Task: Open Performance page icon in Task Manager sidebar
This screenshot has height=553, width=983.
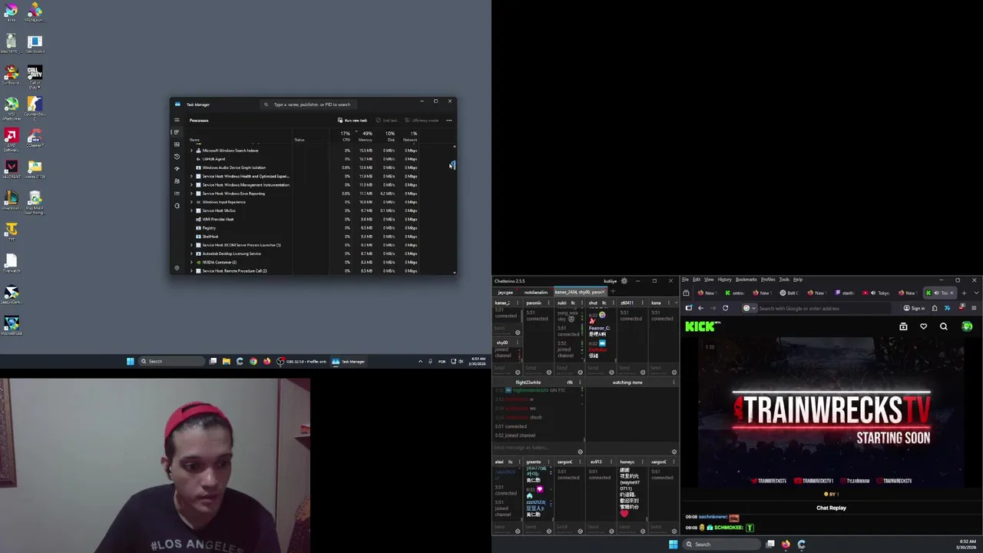Action: coord(177,144)
